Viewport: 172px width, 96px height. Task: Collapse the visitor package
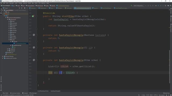tap(9, 40)
